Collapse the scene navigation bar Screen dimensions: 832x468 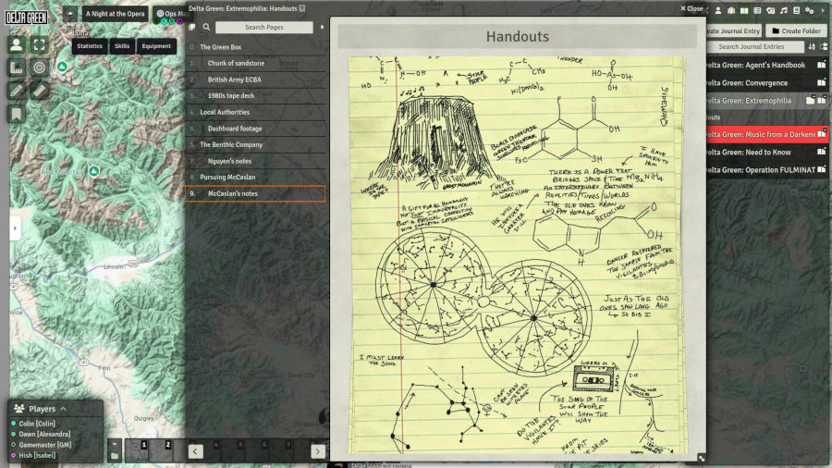pos(70,14)
